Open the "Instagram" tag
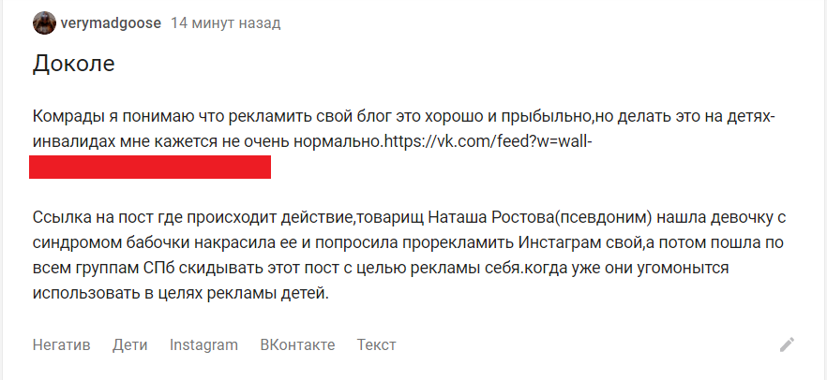The image size is (827, 380). coord(203,344)
